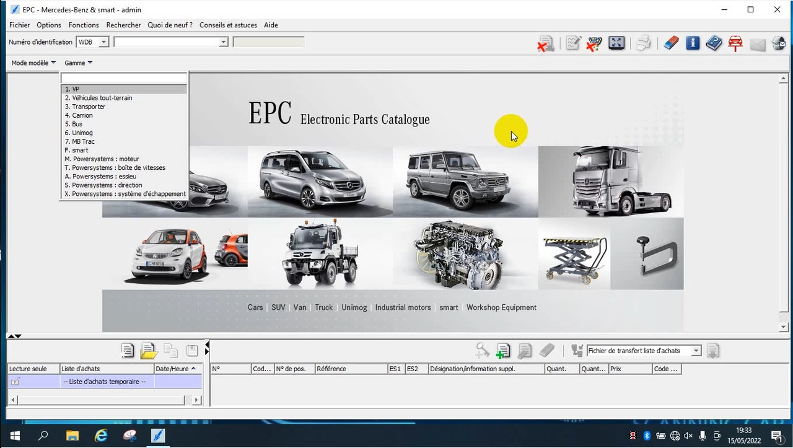Add item with green plus document icon
The width and height of the screenshot is (793, 448).
pos(502,351)
